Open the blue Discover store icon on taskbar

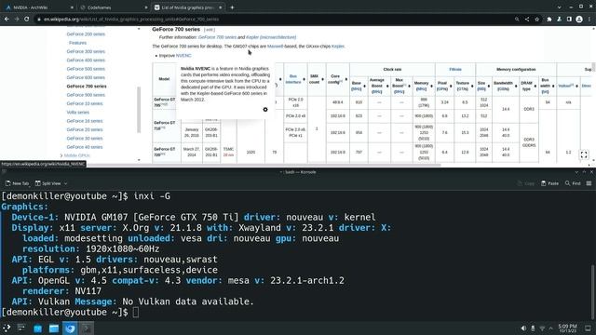pos(37,328)
